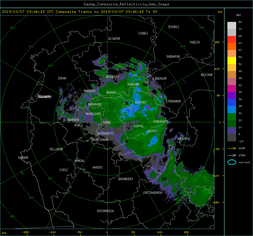253x236 pixels.
Task: Click the LAXMESHWAR city label
Action: tap(100, 140)
